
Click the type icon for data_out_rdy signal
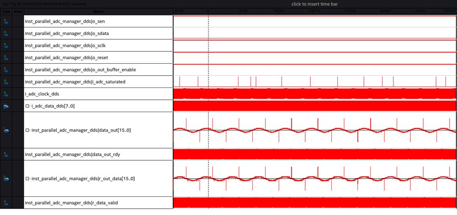pos(6,154)
